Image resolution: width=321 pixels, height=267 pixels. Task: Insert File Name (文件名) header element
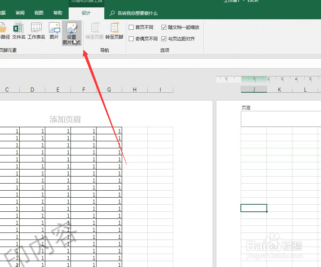[19, 31]
